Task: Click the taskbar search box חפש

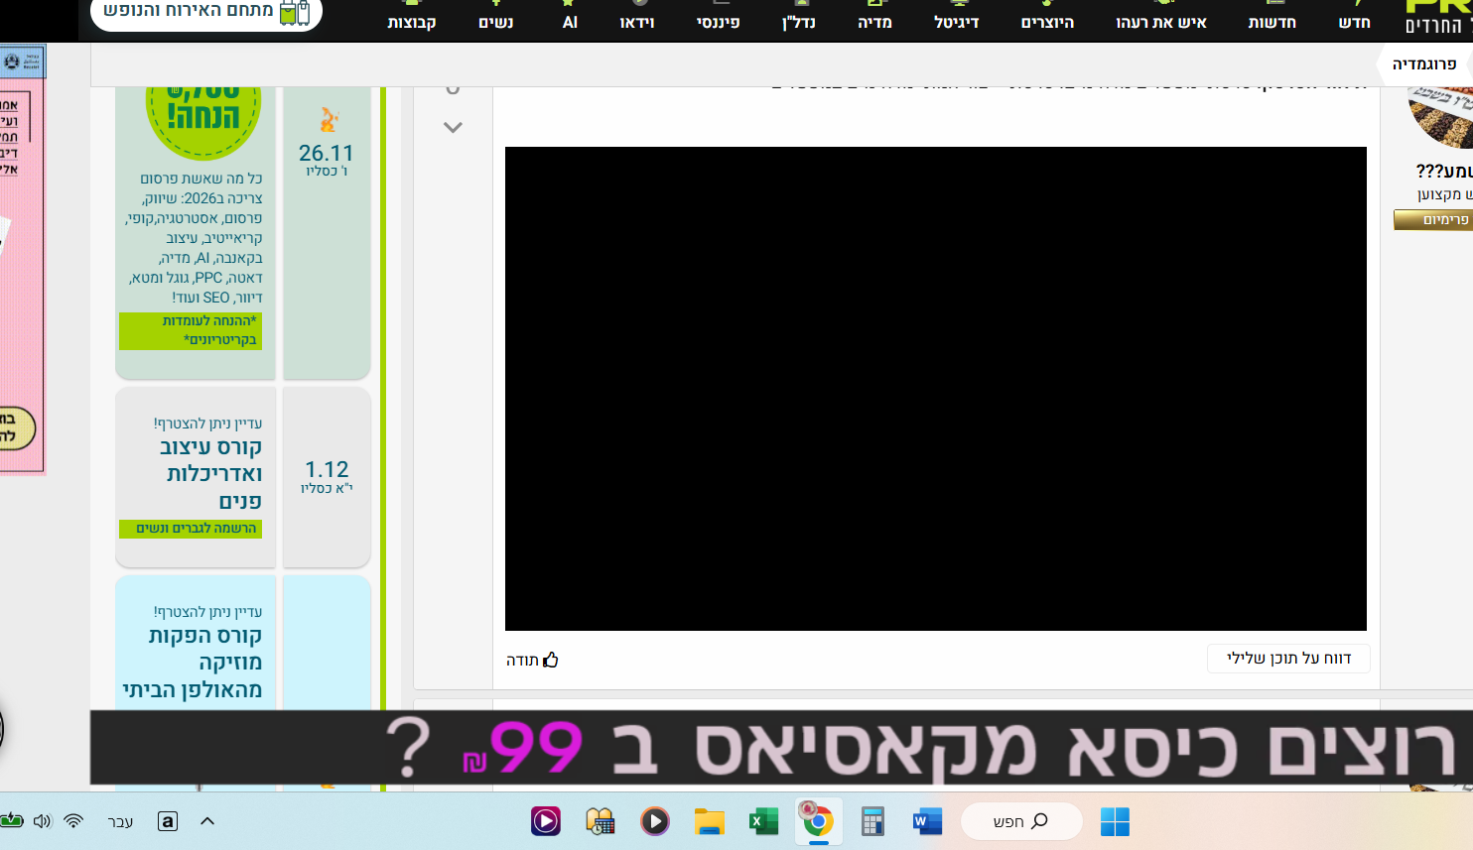Action: pyautogui.click(x=1021, y=821)
